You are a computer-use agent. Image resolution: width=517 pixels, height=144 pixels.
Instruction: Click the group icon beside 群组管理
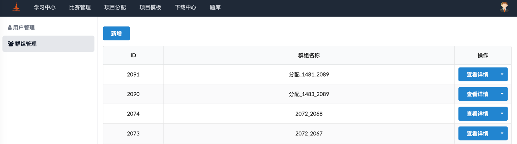coord(10,44)
